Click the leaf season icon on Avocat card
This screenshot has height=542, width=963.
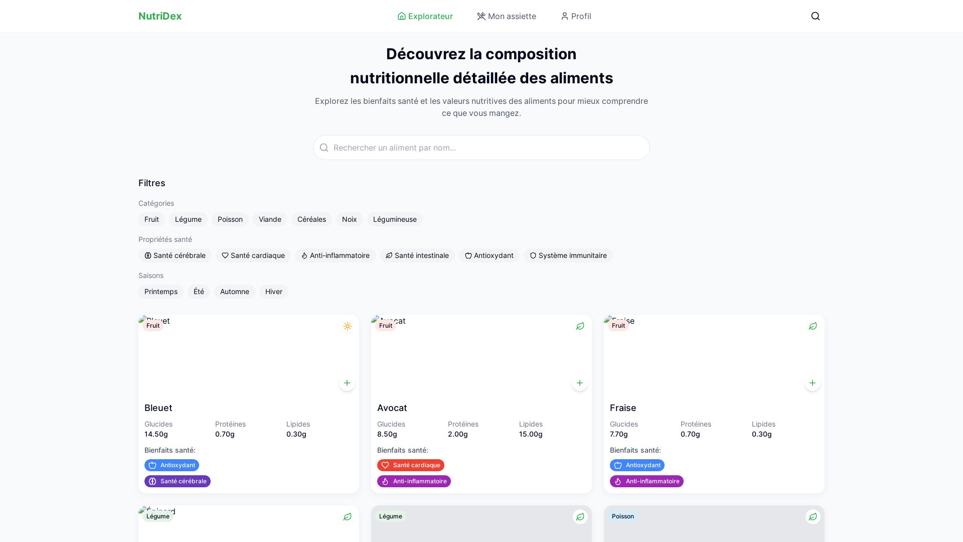coord(580,326)
